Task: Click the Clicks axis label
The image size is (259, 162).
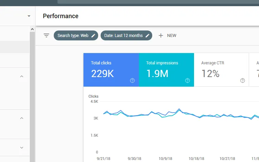Action: point(93,96)
